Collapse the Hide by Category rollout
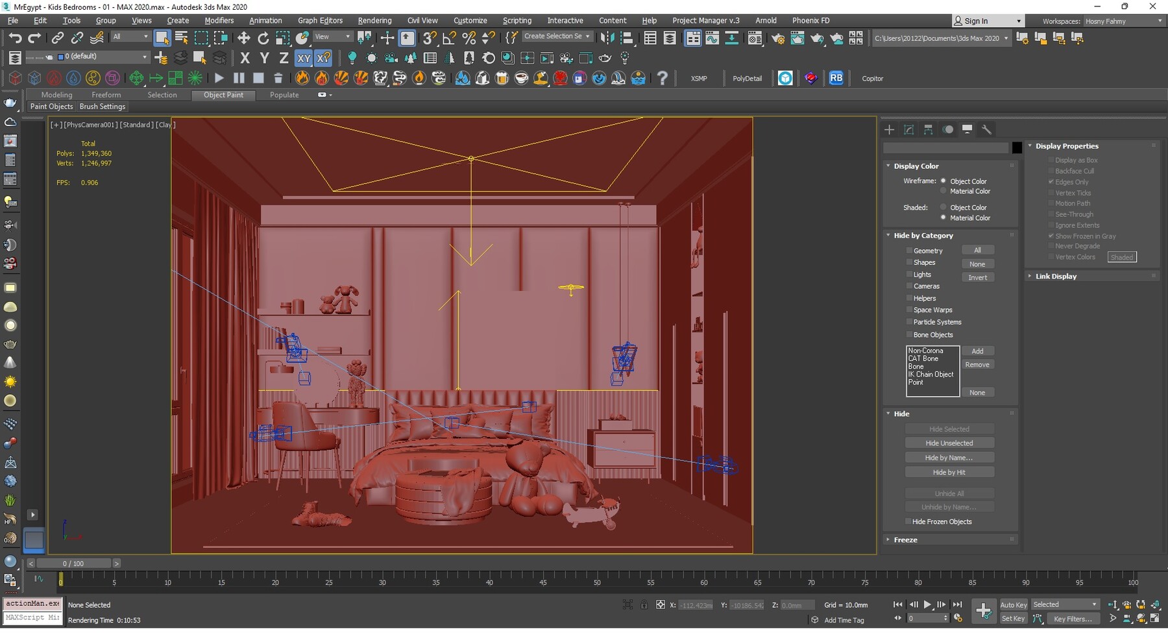 (x=889, y=235)
